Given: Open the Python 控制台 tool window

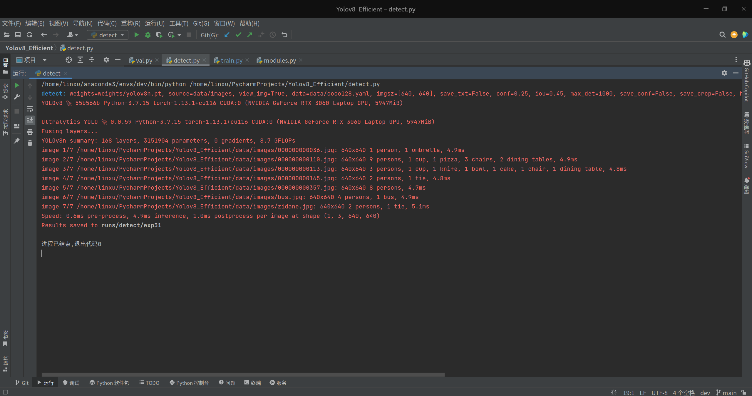Looking at the screenshot, I should pyautogui.click(x=189, y=383).
